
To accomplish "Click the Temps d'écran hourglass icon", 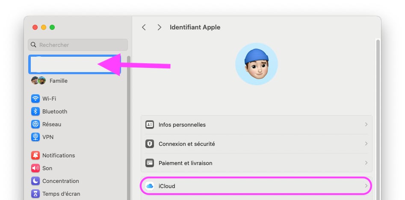I will [35, 194].
